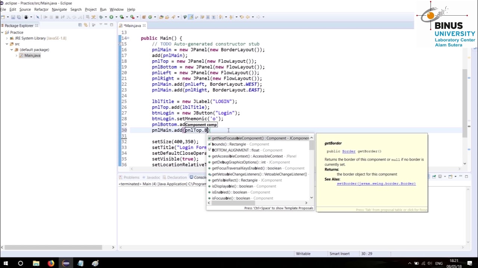
Task: Click the proposal list's horizontal scrollbar
Action: [233, 203]
